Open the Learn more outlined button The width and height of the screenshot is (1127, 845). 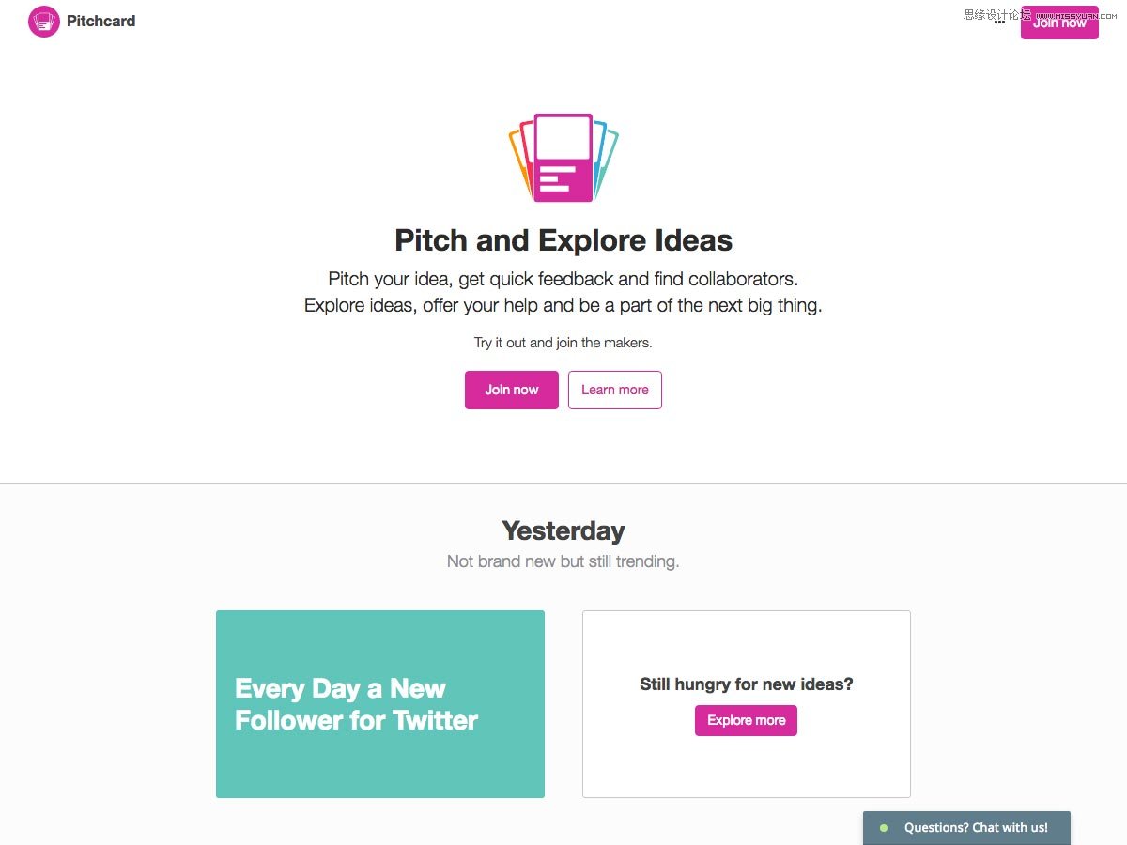click(615, 390)
